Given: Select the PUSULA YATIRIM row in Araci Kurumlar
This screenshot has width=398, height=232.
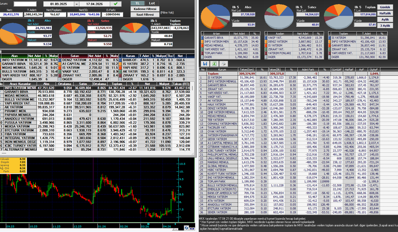Looking at the screenshot, I should [95, 122].
